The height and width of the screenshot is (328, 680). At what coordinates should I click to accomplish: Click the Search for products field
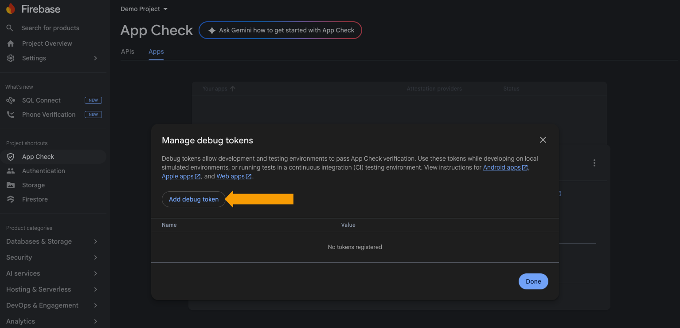50,28
